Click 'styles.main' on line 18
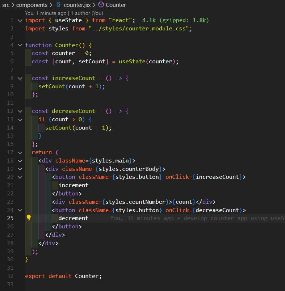Image resolution: width=285 pixels, height=291 pixels. [110, 161]
